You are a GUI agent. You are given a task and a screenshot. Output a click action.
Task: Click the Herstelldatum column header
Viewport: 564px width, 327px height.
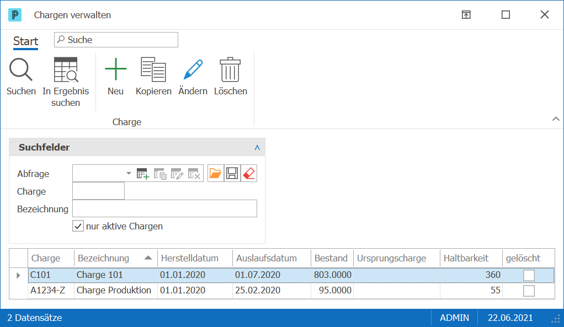(x=195, y=258)
